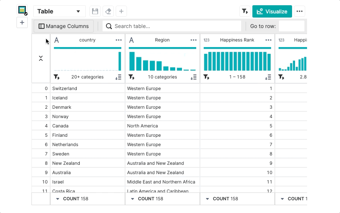Viewport: 340px width, 213px height.
Task: Click the save icon in top toolbar
Action: [x=95, y=11]
